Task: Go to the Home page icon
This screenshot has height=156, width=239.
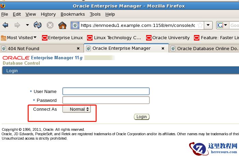Action: point(62,25)
